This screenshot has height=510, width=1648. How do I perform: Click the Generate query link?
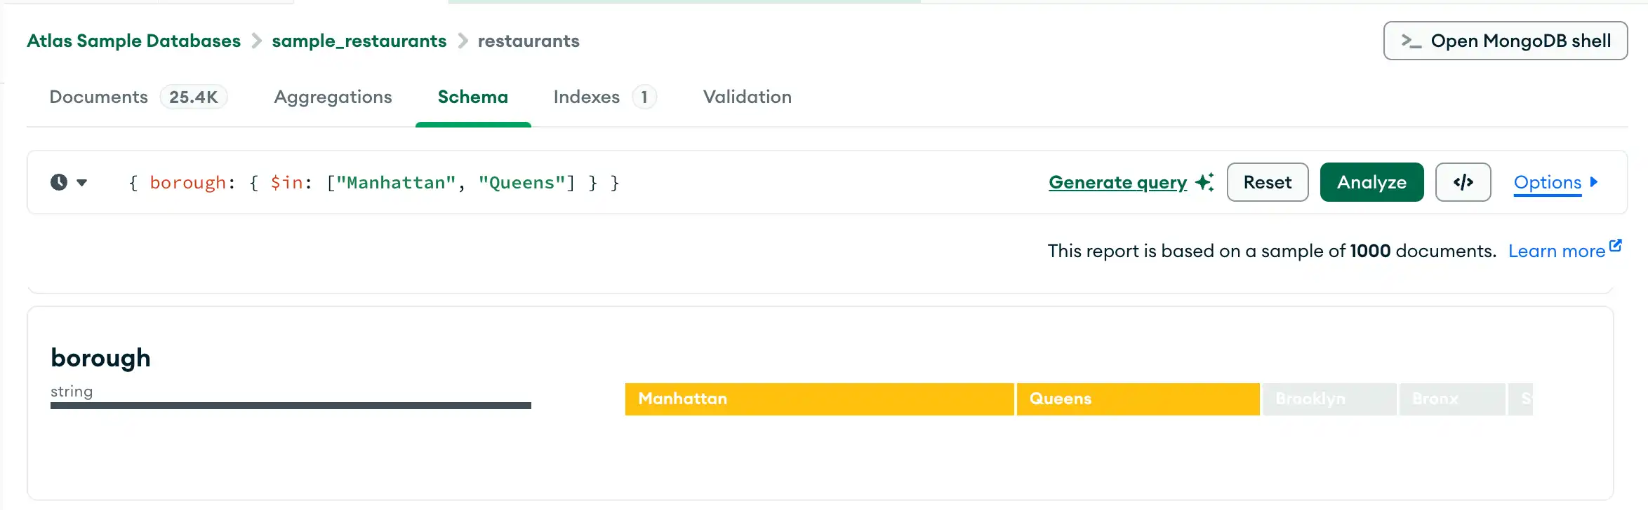[1117, 182]
